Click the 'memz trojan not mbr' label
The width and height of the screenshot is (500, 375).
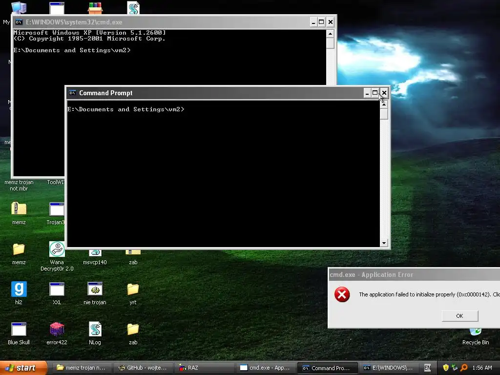(19, 185)
